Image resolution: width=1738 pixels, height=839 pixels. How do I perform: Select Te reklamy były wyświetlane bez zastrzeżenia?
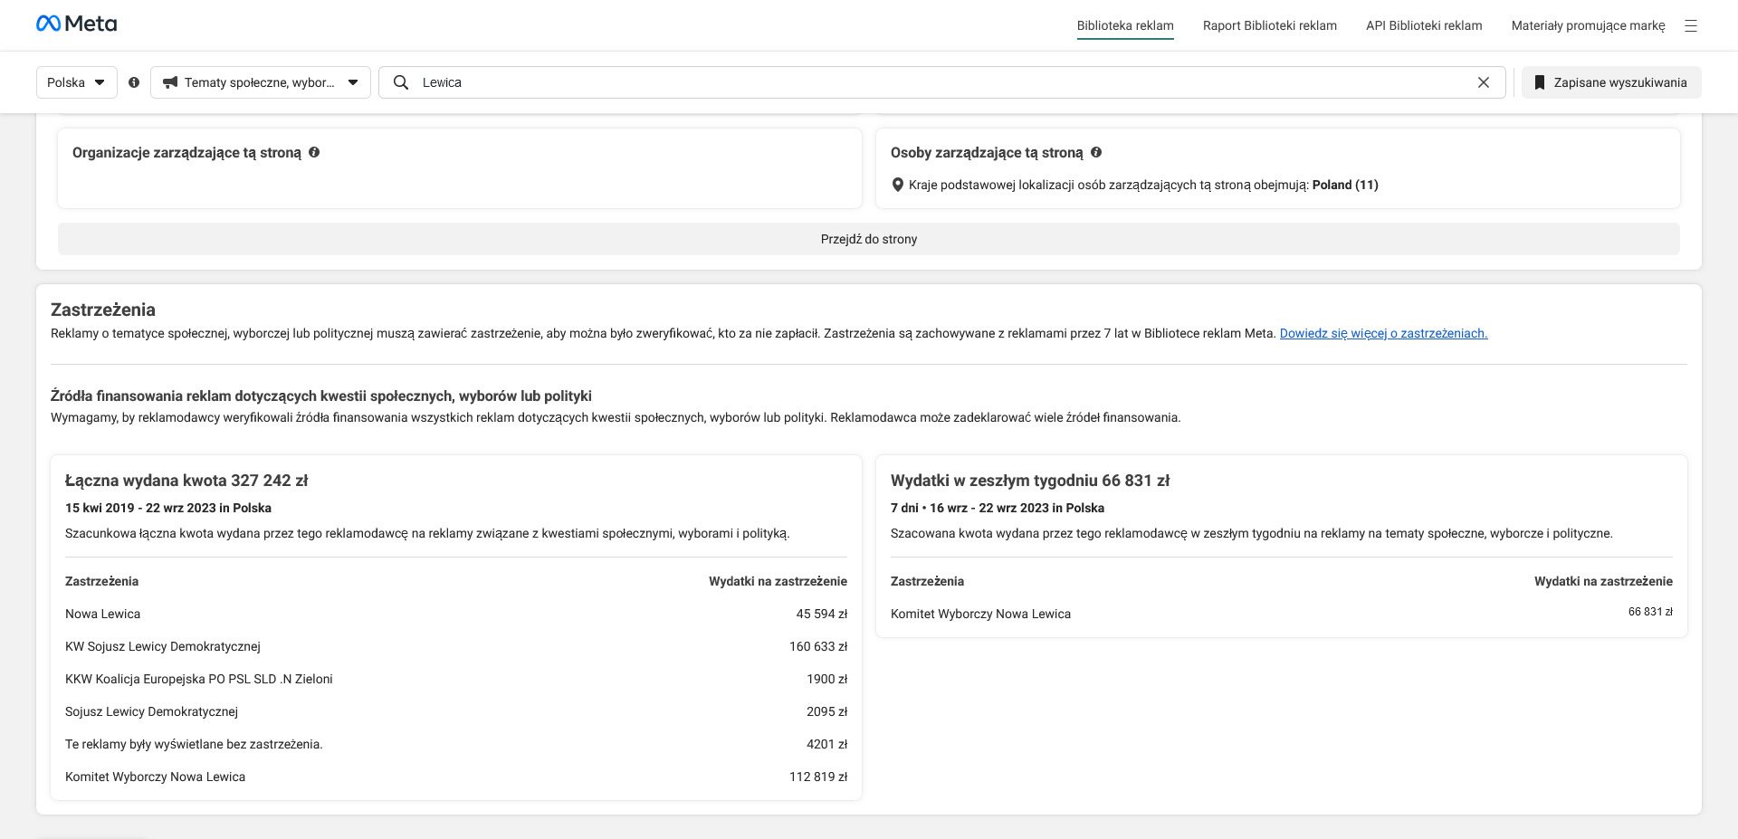pyautogui.click(x=456, y=744)
